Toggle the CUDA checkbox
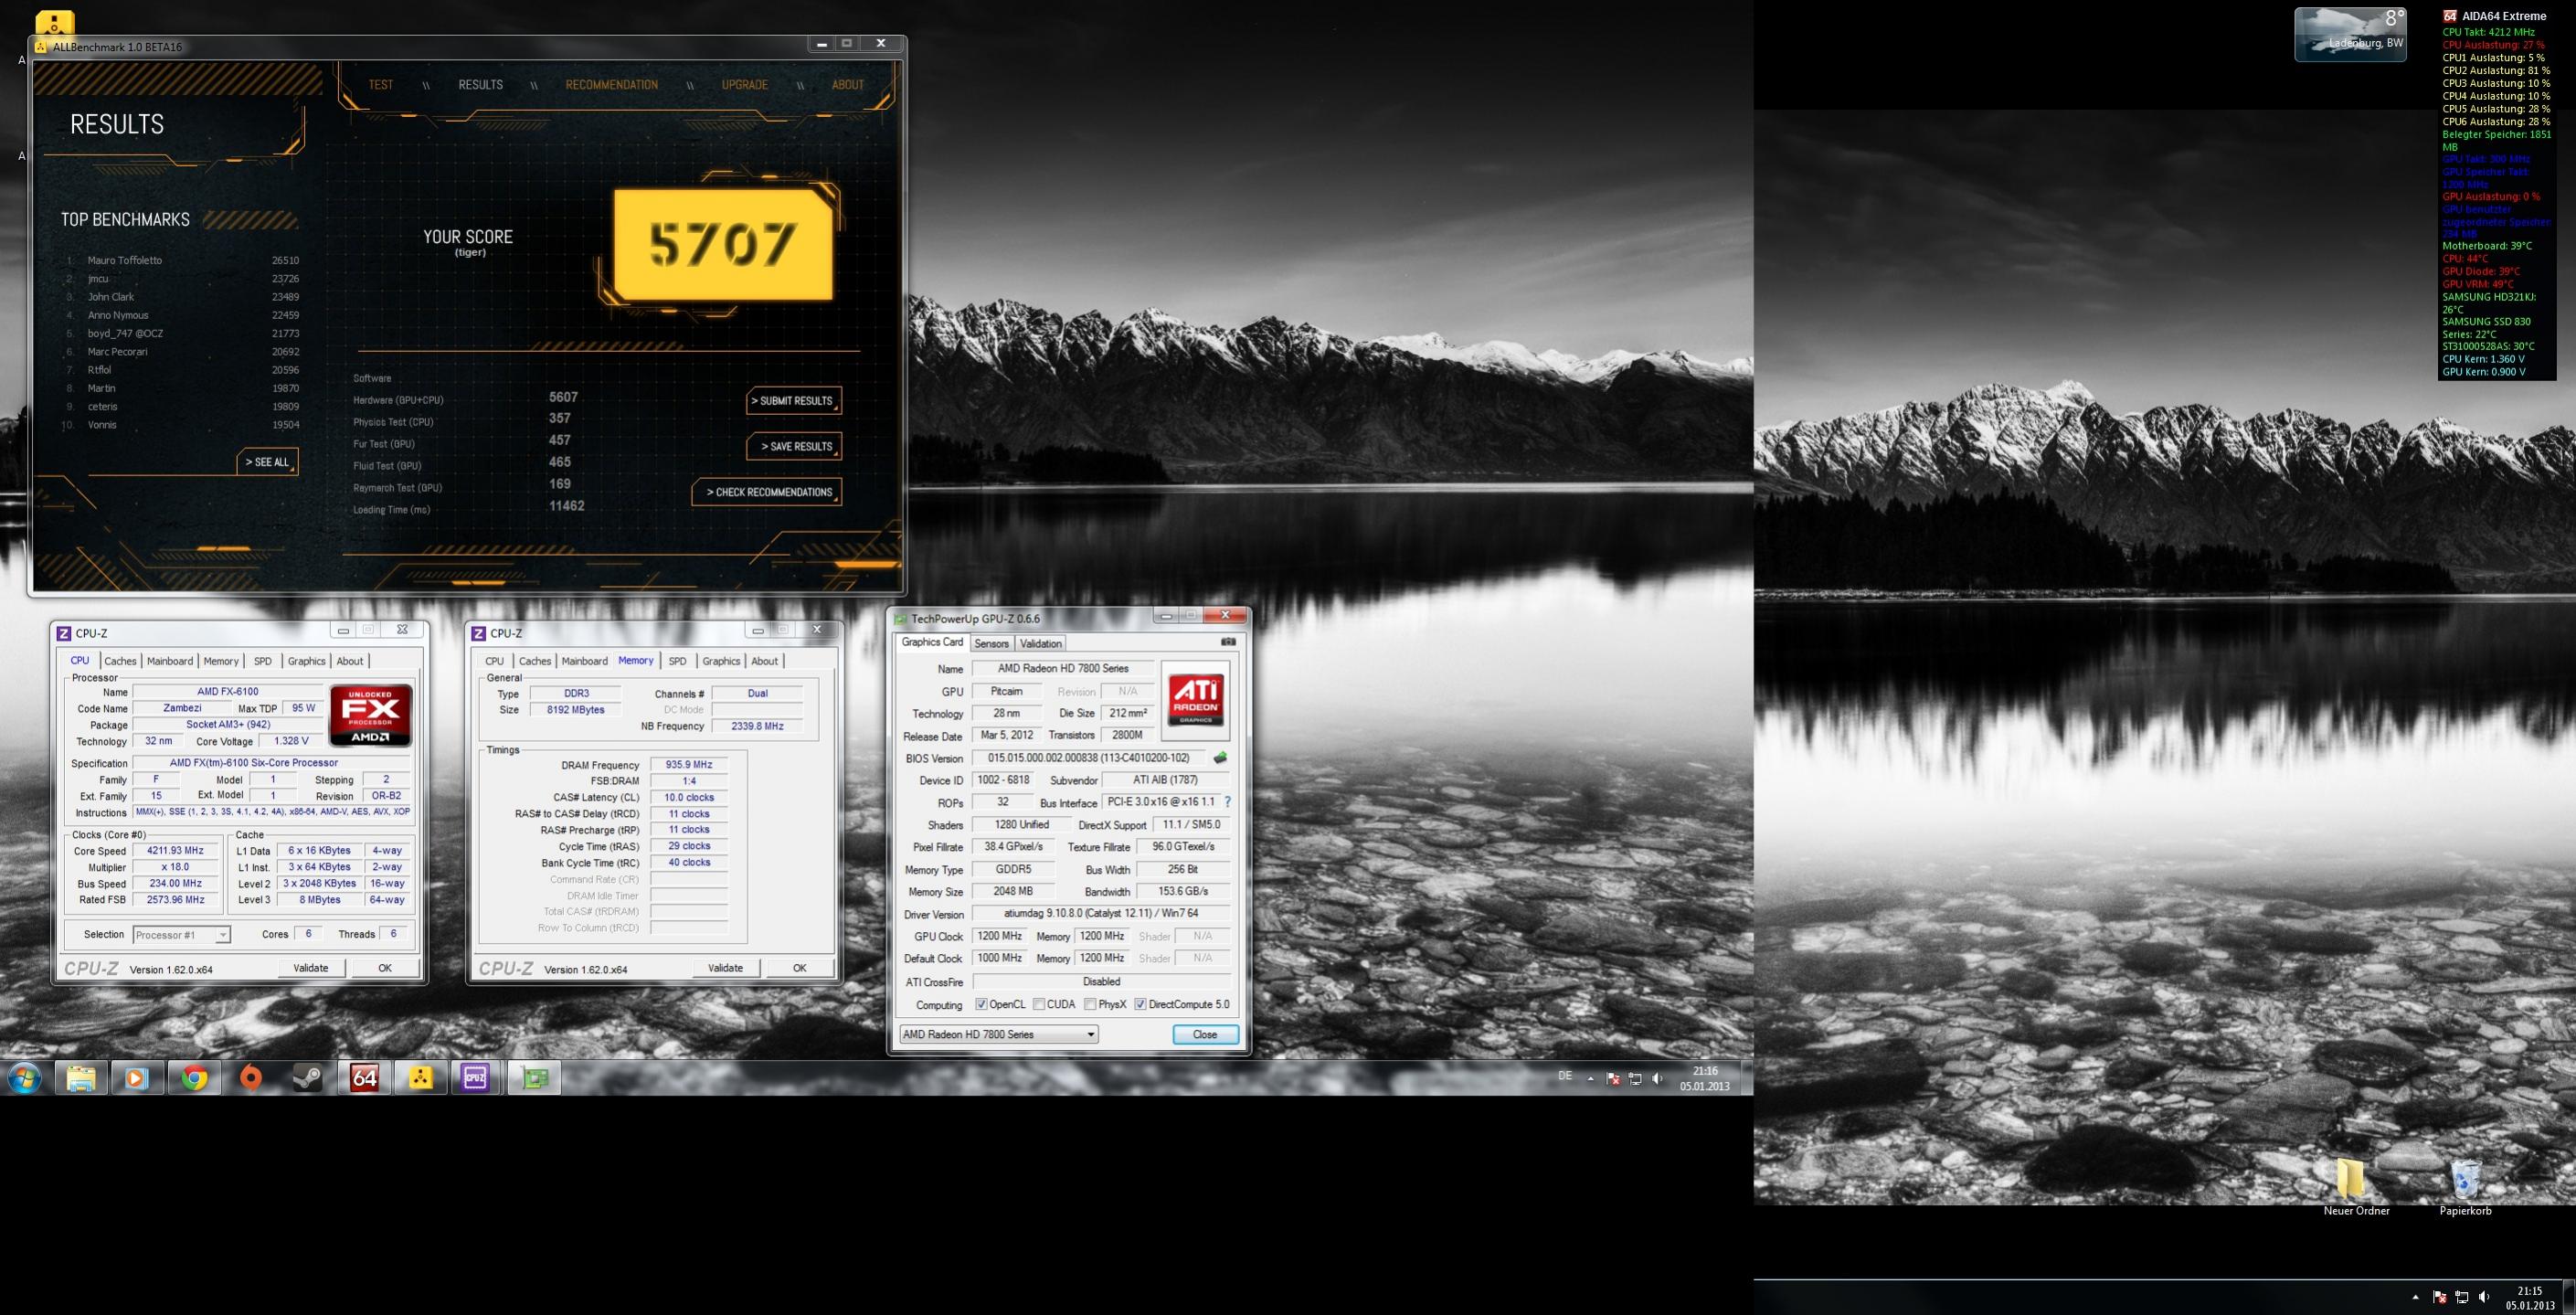Viewport: 2576px width, 1315px height. 1039,1004
